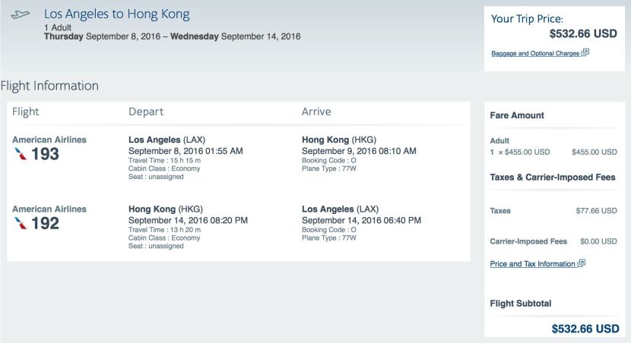Viewport: 631px width, 343px height.
Task: Click the airplane icon beside trip title
Action: pos(20,15)
